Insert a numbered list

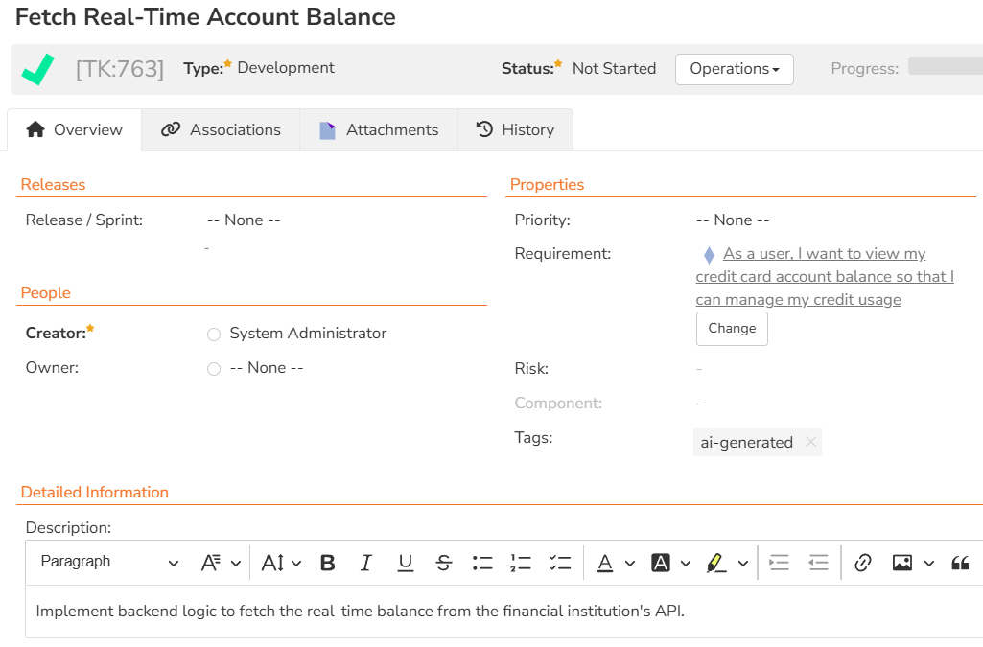pos(521,564)
